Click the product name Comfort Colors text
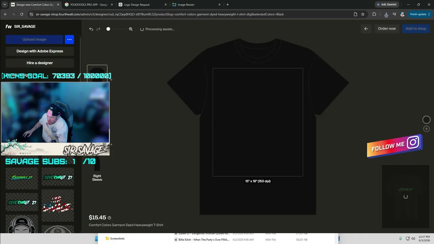434x244 pixels. (126, 225)
